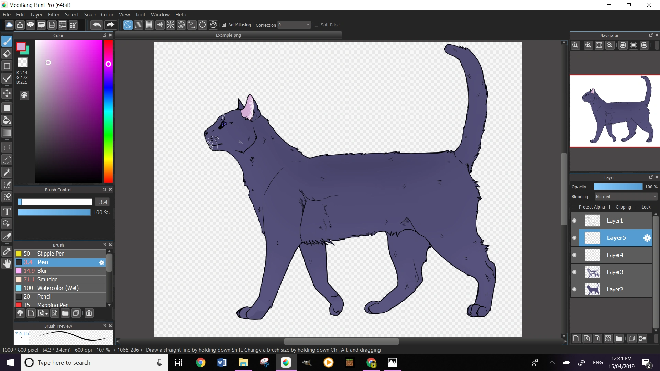Viewport: 660px width, 371px height.
Task: Expand the Correction value dropdown
Action: click(308, 25)
